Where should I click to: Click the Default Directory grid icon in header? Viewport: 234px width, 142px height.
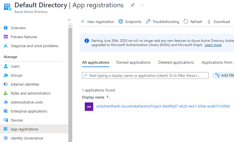(7, 7)
